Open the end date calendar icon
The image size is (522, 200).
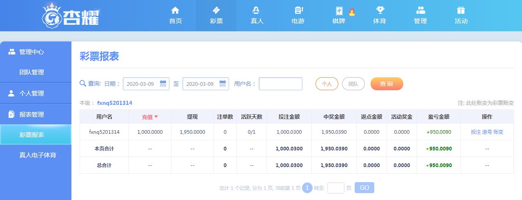222,84
